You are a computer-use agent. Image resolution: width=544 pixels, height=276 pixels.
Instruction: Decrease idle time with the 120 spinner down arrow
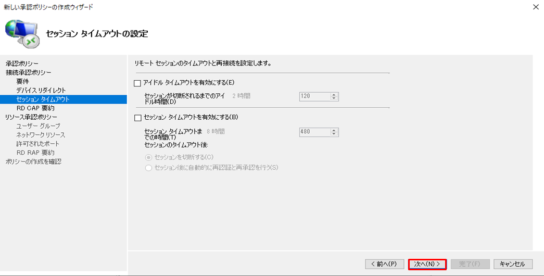334,98
